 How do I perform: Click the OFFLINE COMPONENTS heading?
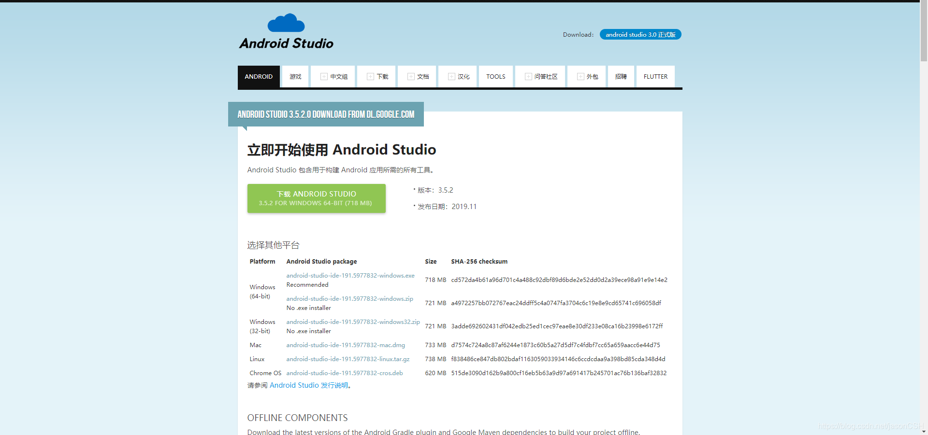(x=297, y=418)
